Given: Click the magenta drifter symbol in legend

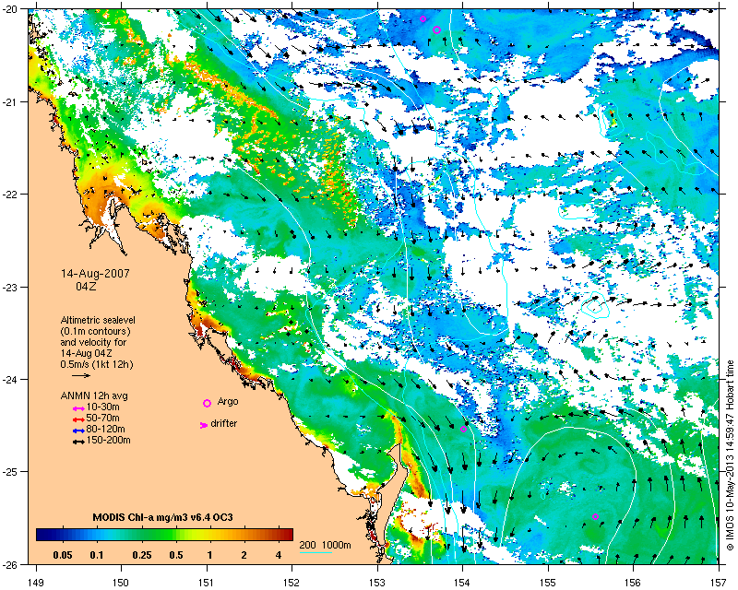Looking at the screenshot, I should [204, 425].
